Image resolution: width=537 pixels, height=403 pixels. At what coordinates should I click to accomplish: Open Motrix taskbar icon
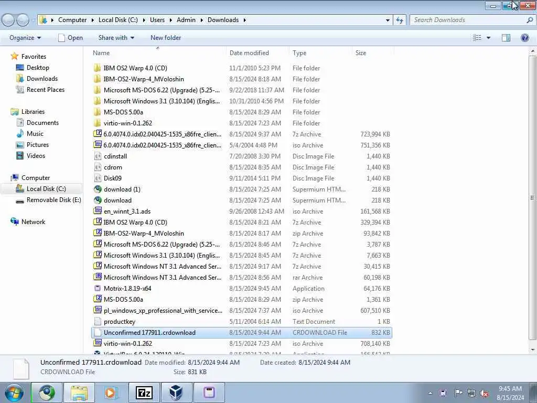coord(209,393)
